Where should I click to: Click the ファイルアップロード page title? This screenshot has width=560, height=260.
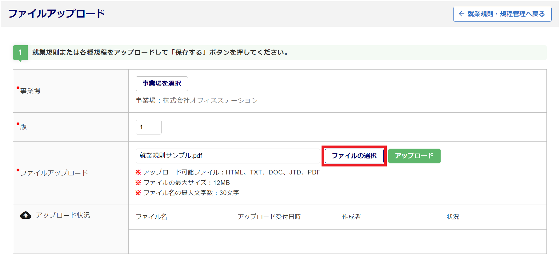tap(57, 14)
